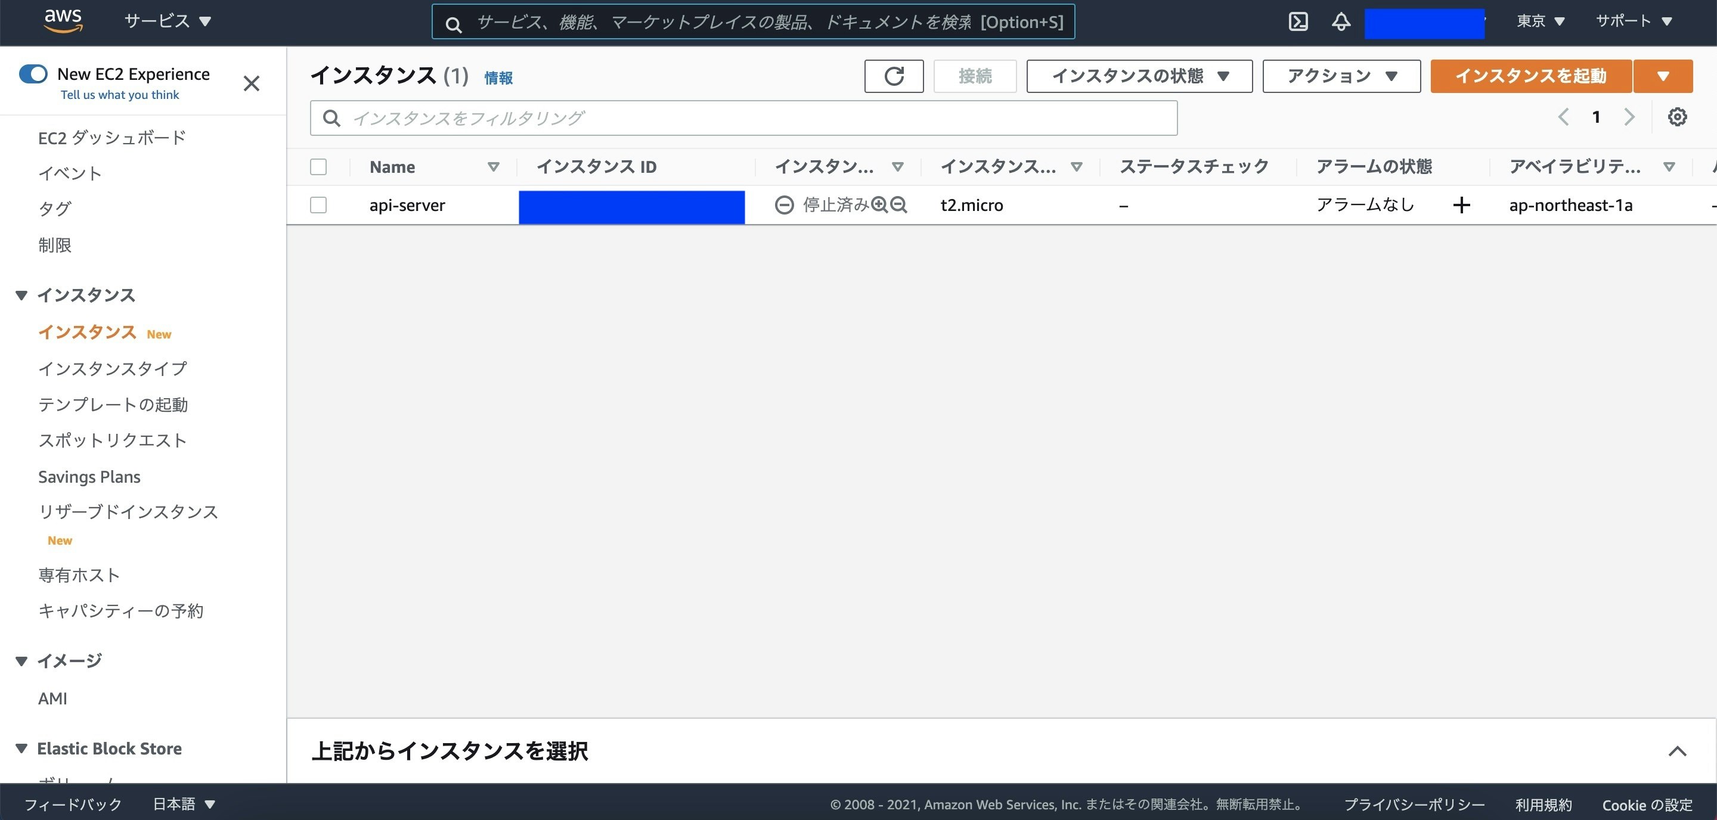The image size is (1717, 820).
Task: Check the api-server row checkbox
Action: coord(318,205)
